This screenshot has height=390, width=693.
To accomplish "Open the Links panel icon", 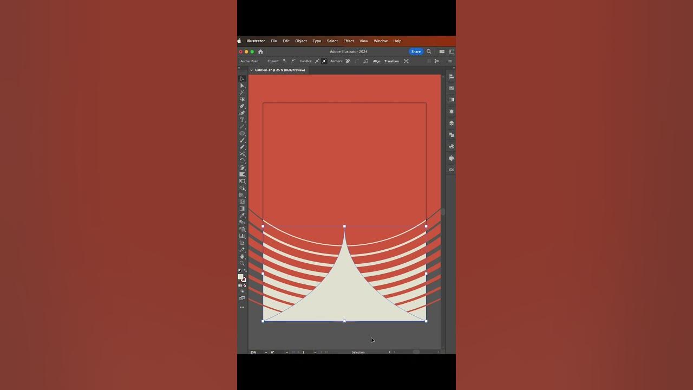I will [452, 170].
